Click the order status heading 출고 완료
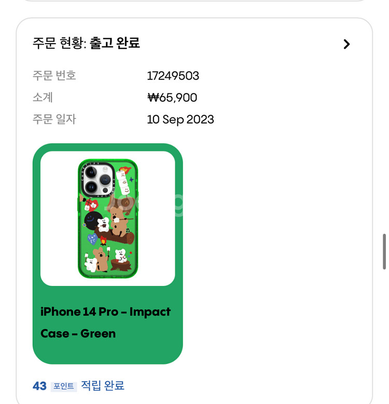The height and width of the screenshot is (404, 389). pos(115,43)
